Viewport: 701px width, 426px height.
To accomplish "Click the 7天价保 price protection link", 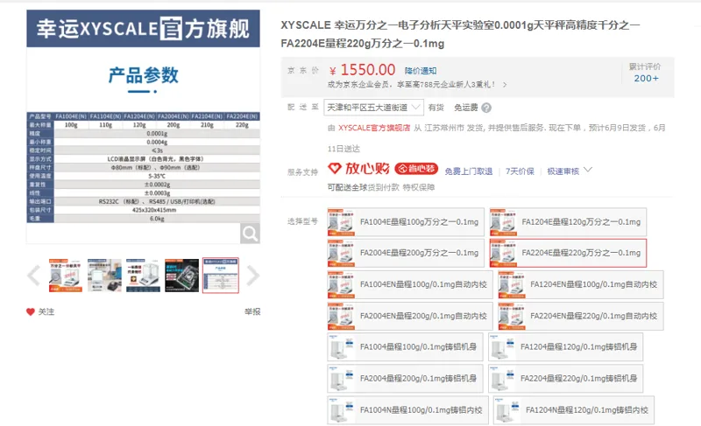I will tap(520, 171).
